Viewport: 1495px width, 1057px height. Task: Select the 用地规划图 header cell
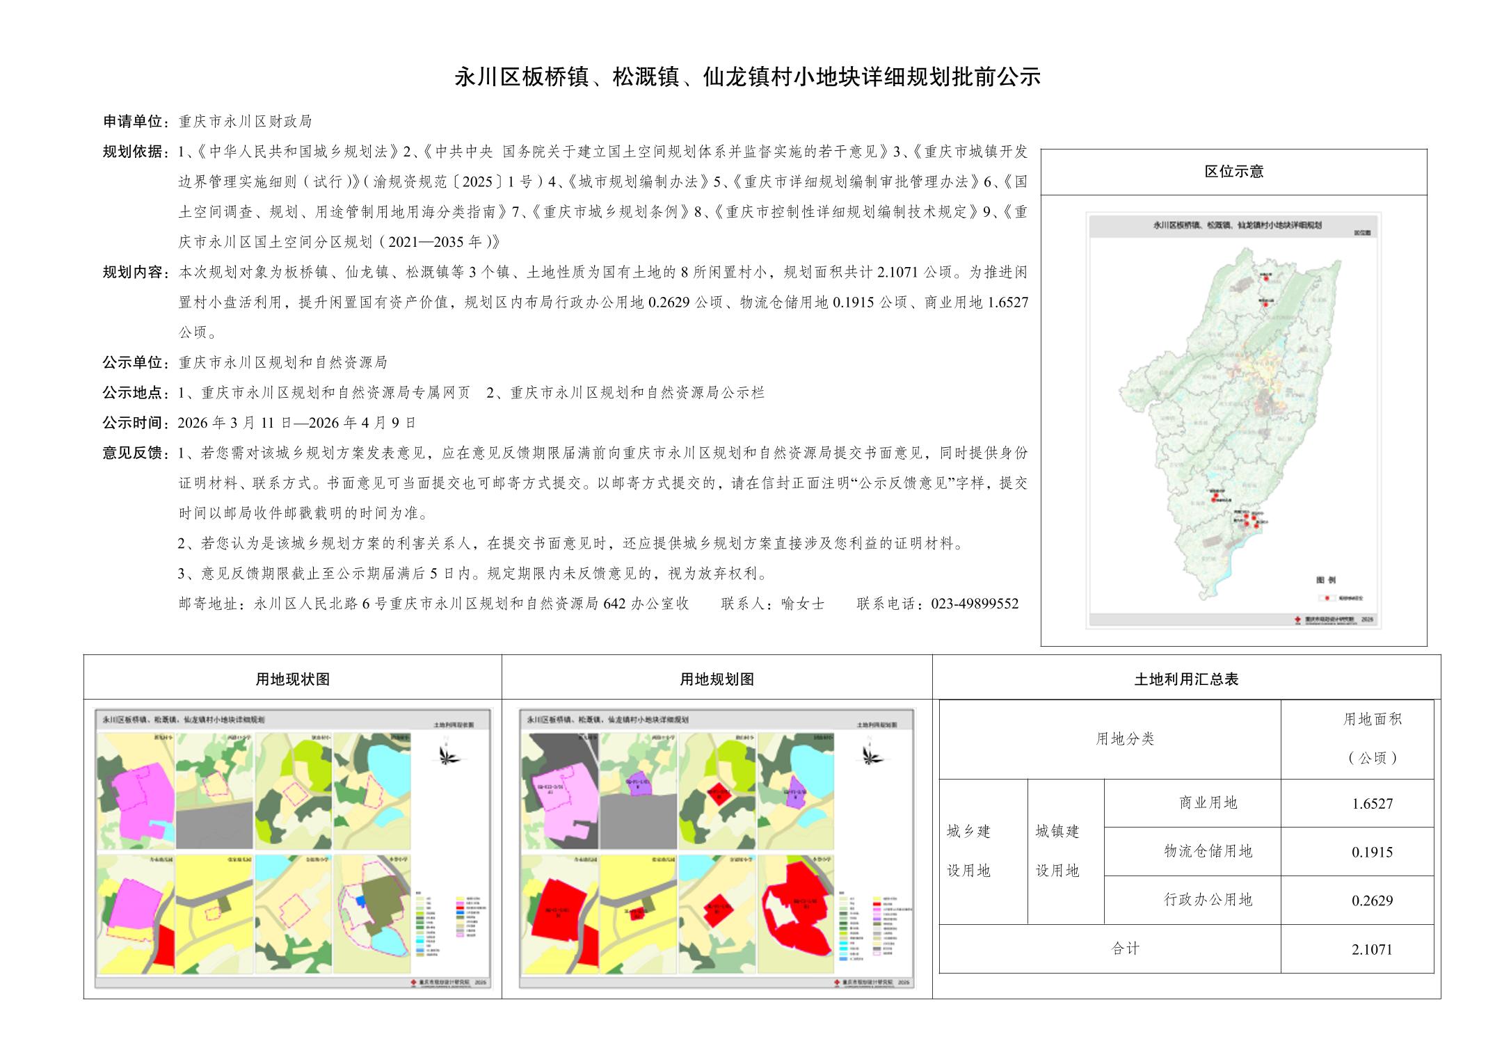pyautogui.click(x=717, y=679)
